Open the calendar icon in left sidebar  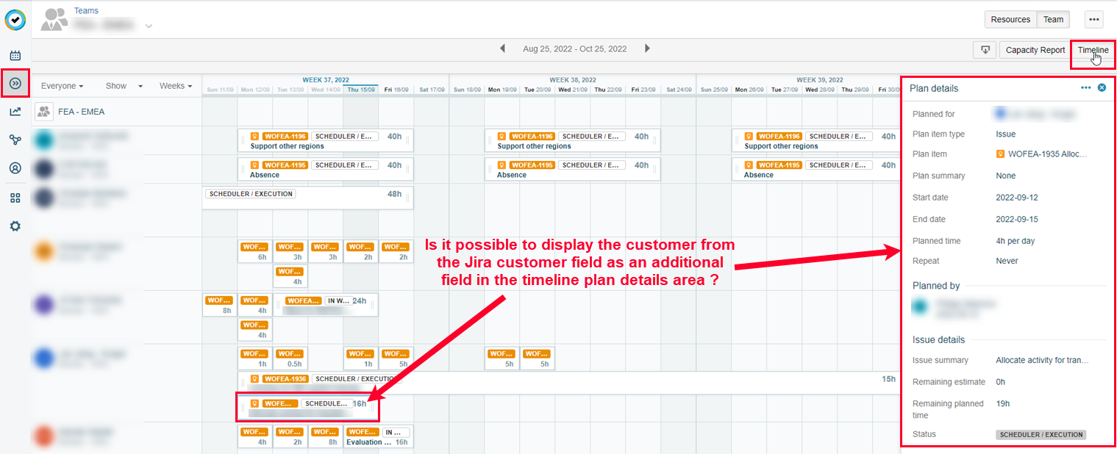coord(15,55)
